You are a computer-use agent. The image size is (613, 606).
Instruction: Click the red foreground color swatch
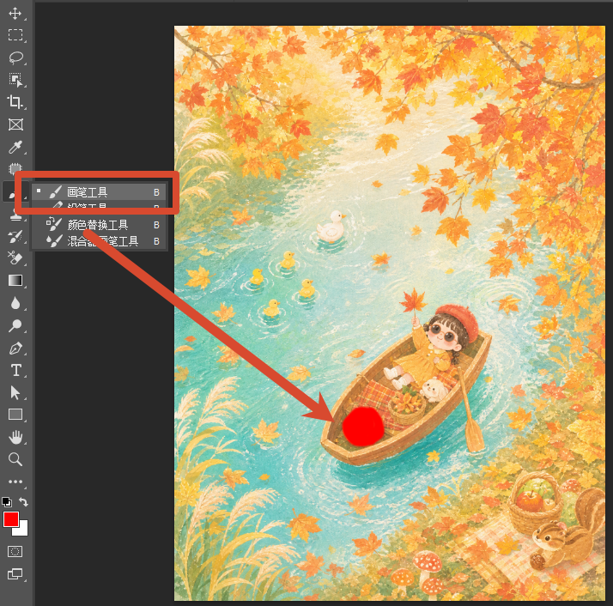pyautogui.click(x=10, y=519)
